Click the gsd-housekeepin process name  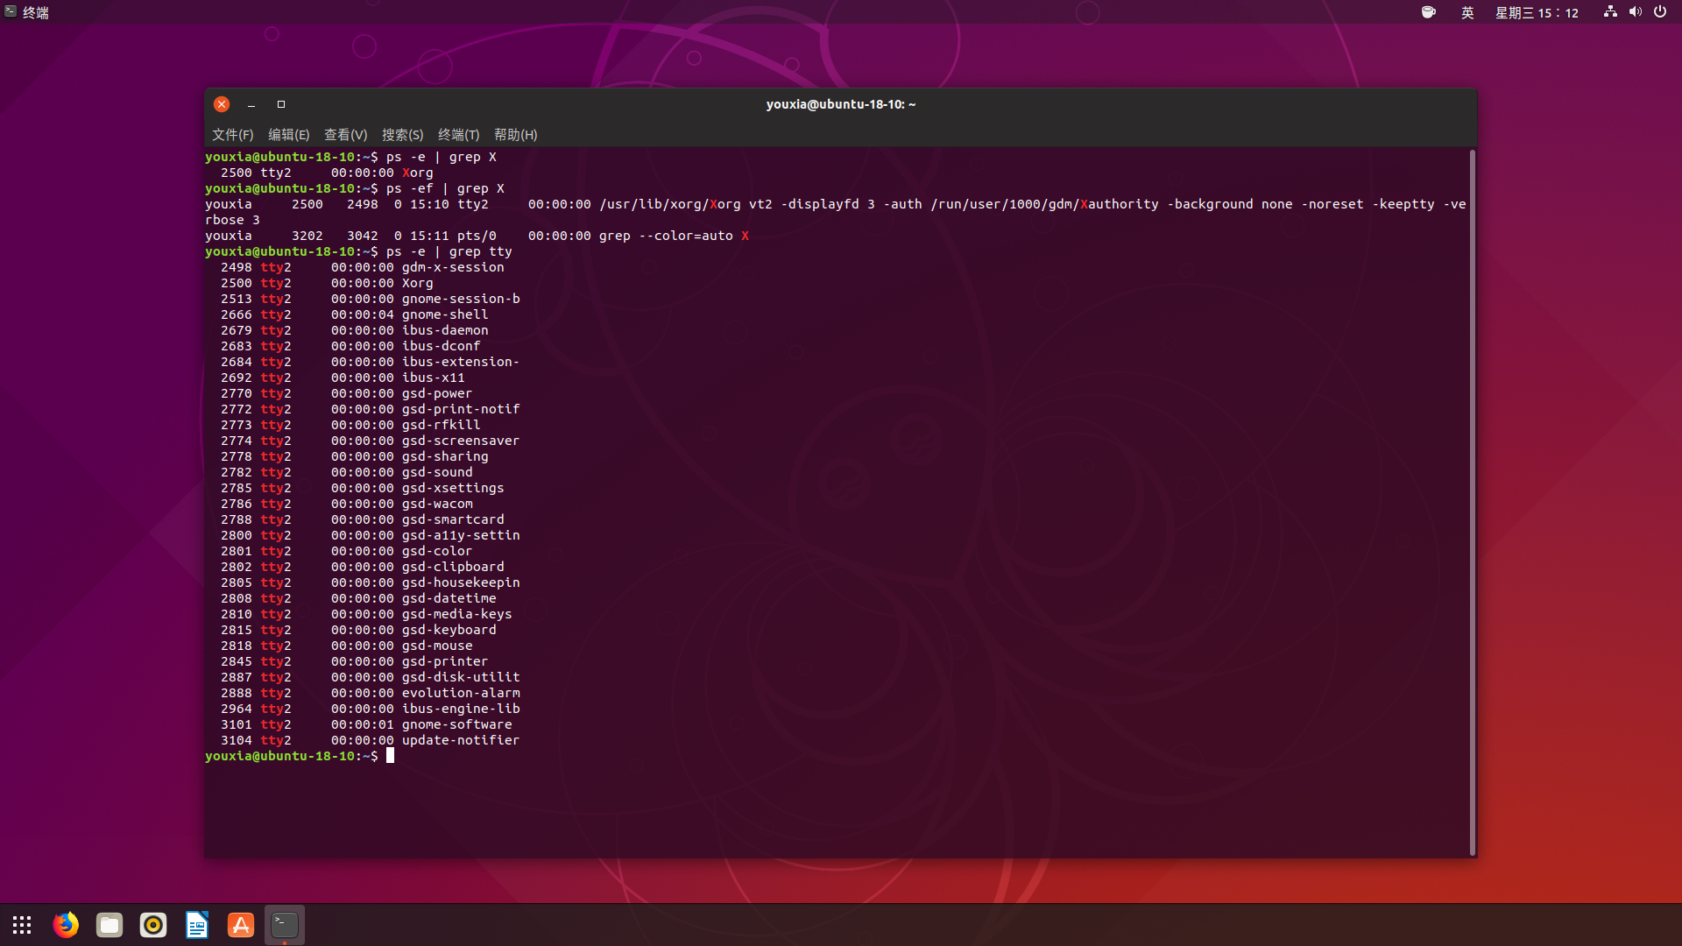[461, 582]
